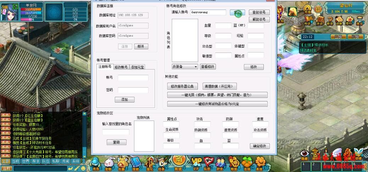
Task: Click the 清理数据（开区用） button
Action: [219, 86]
